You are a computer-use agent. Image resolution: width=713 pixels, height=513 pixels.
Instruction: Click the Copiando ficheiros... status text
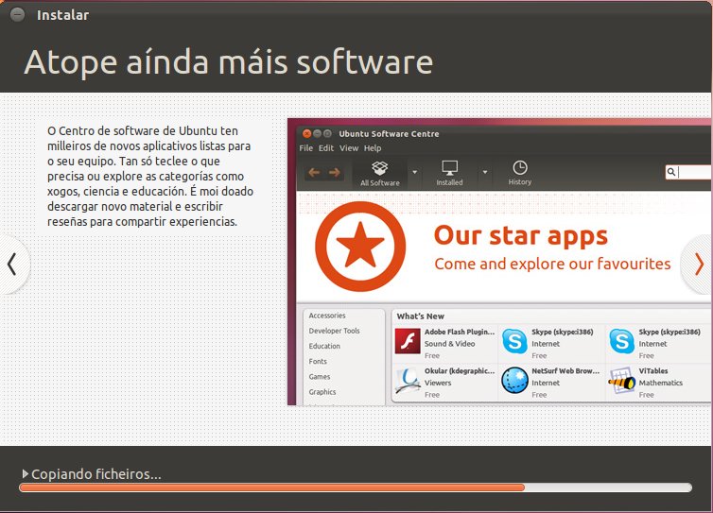coord(96,474)
